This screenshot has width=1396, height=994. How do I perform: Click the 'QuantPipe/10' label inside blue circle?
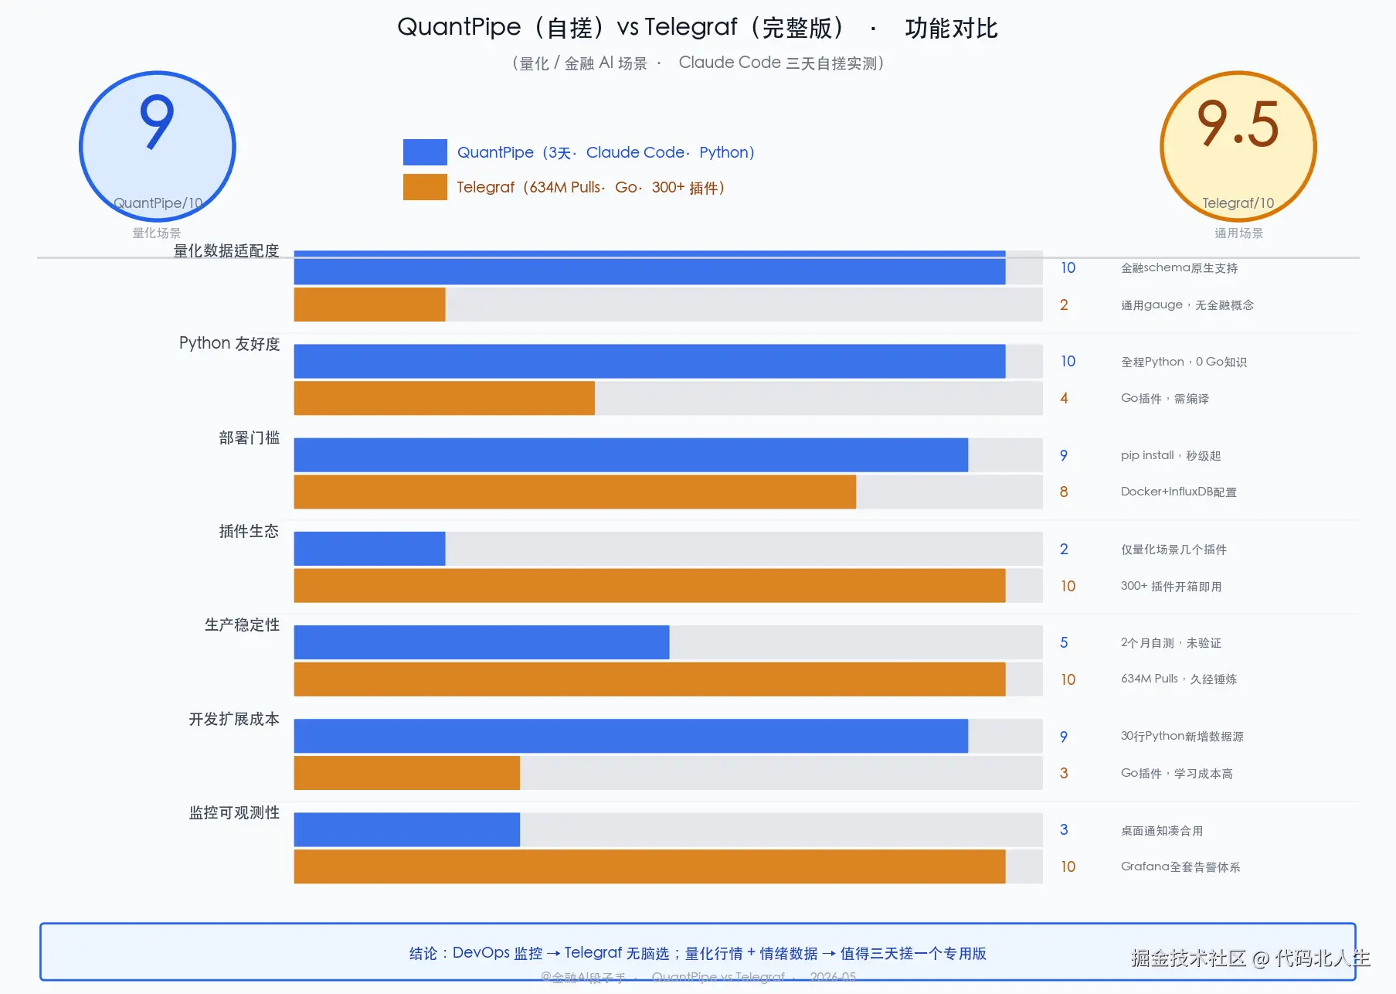point(158,203)
